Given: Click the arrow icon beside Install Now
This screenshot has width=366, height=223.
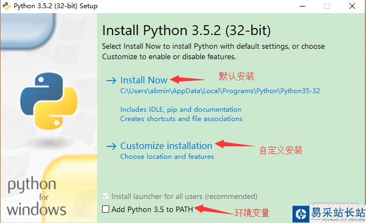Looking at the screenshot, I should [x=111, y=80].
